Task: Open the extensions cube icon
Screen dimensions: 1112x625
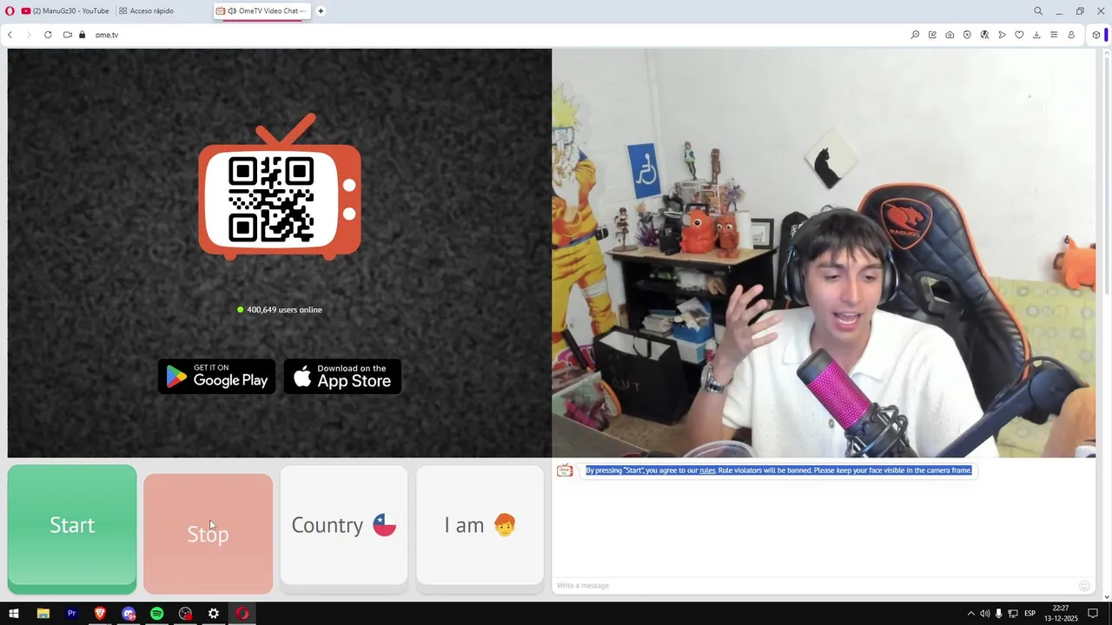Action: (x=1096, y=35)
